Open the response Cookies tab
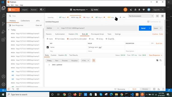Viewport: 172px width, 97px height. 53,55
